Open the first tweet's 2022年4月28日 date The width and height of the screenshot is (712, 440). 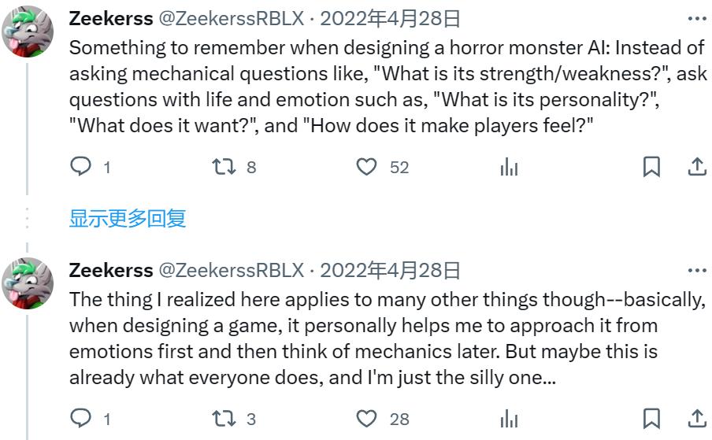(x=391, y=19)
